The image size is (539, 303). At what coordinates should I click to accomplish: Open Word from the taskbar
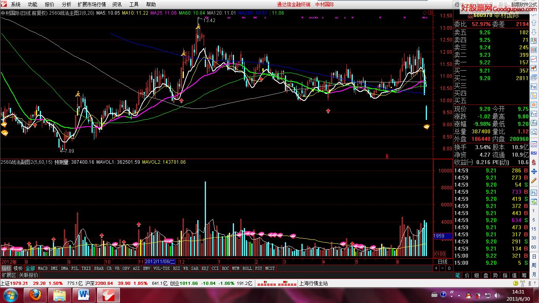point(84,295)
